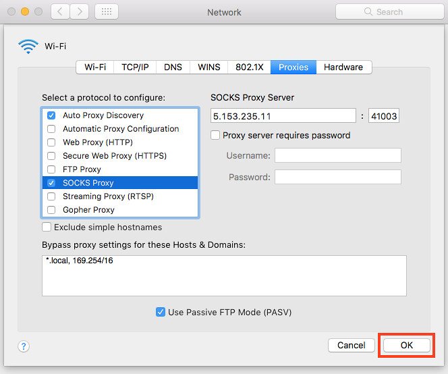Confirm settings with the OK button
Screen dimensions: 448x374
[x=407, y=345]
